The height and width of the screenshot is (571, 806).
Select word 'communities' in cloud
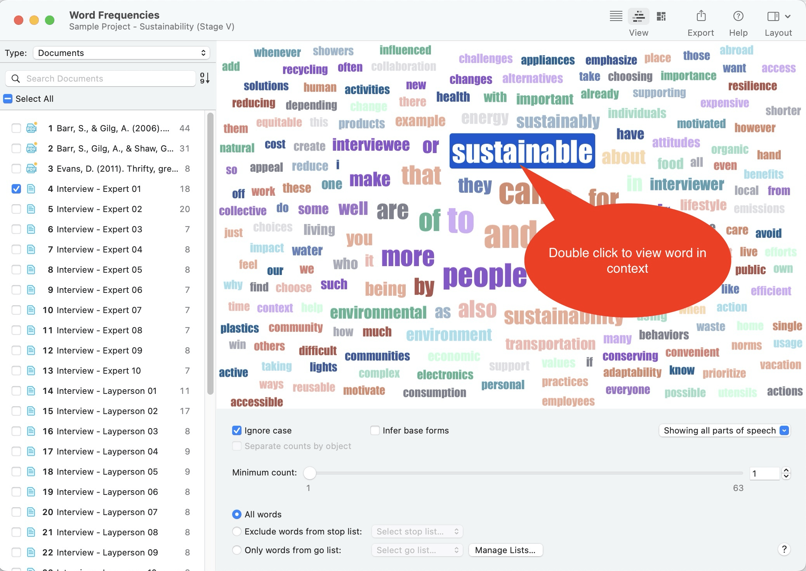(x=377, y=356)
